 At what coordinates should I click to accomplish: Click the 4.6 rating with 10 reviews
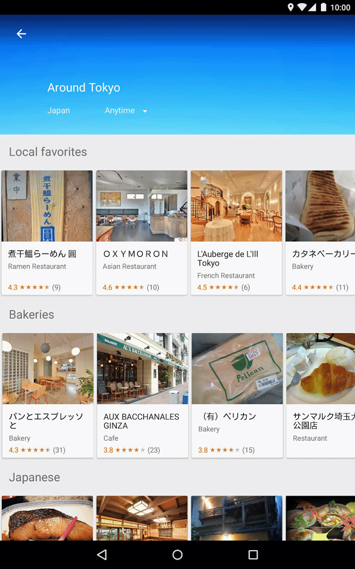pos(131,288)
